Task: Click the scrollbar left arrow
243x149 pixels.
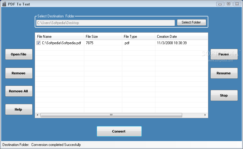Action: [x=37, y=115]
